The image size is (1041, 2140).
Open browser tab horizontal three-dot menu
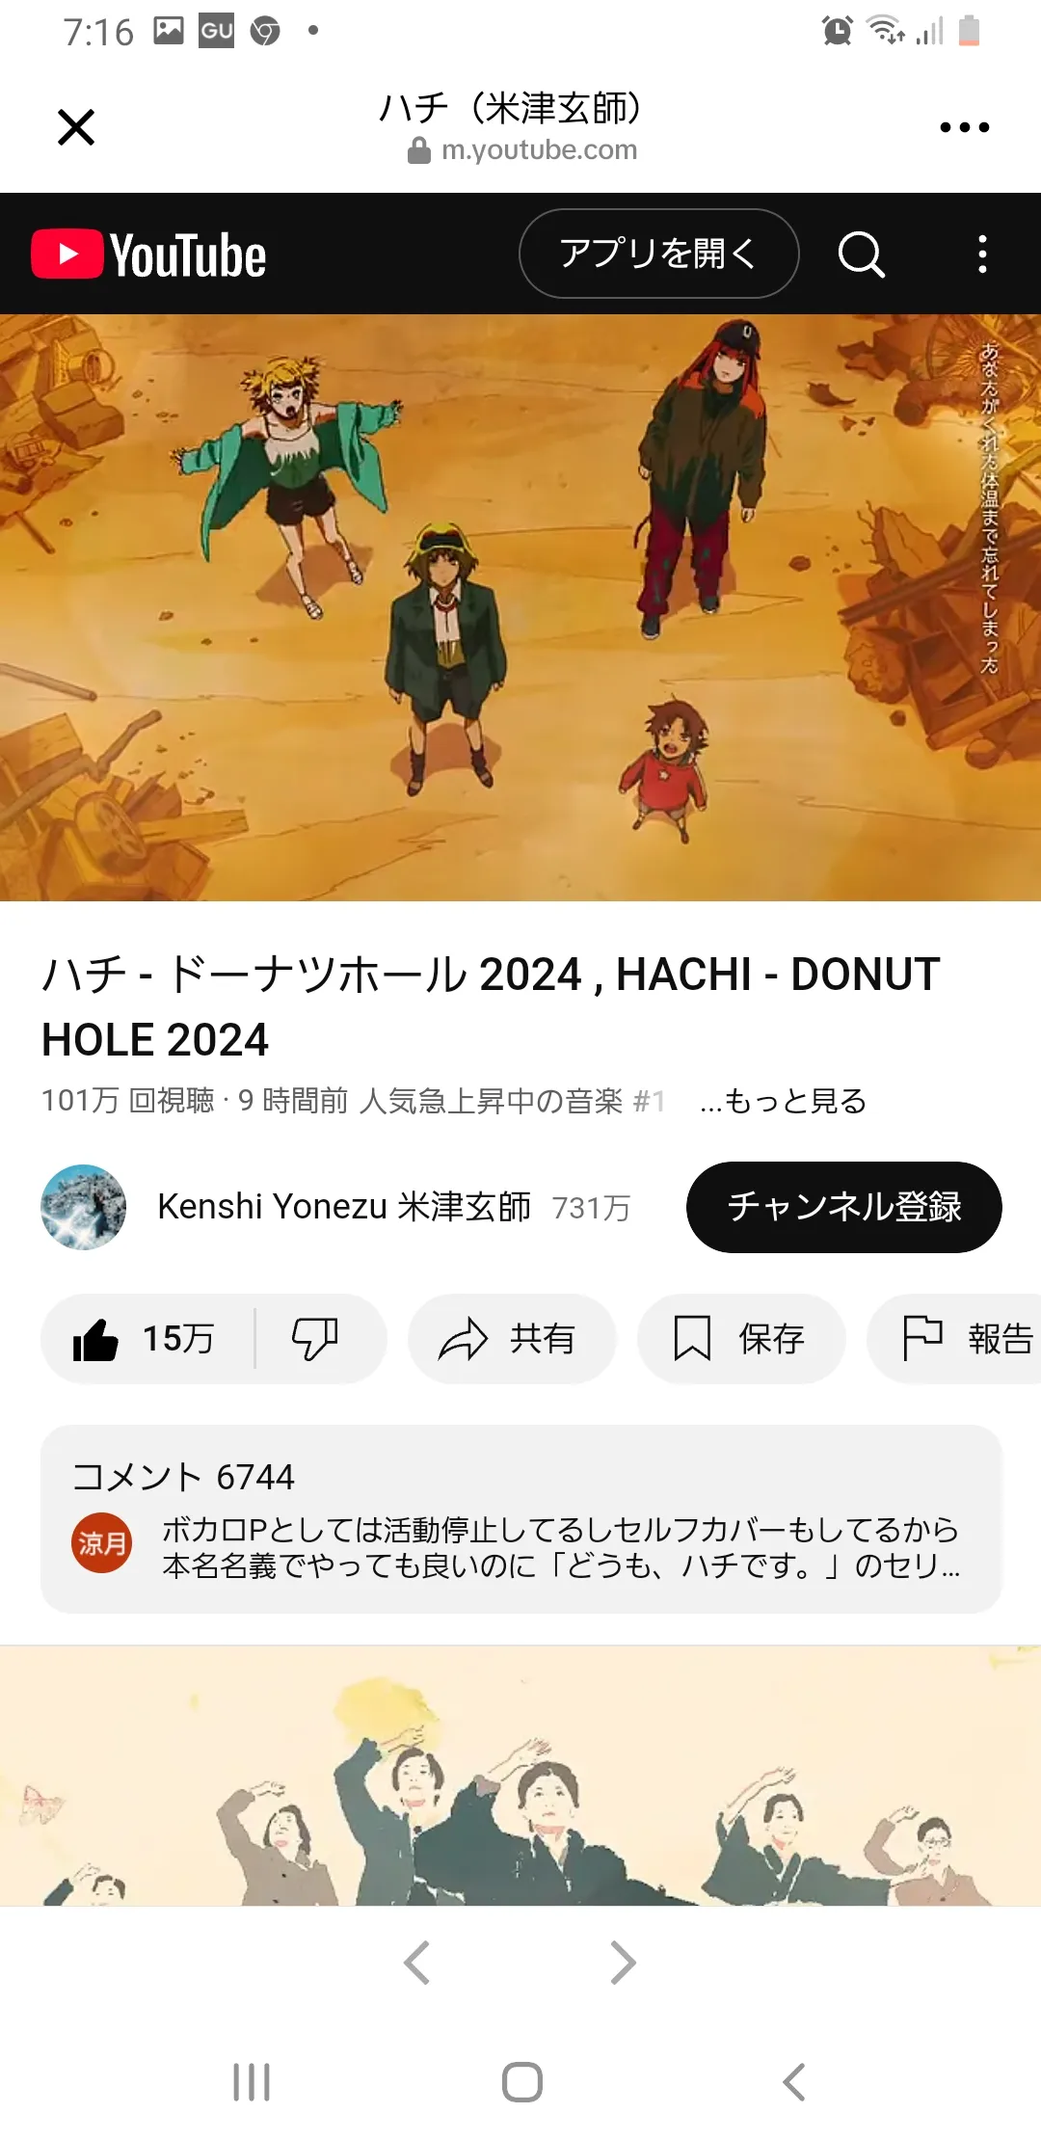(965, 127)
